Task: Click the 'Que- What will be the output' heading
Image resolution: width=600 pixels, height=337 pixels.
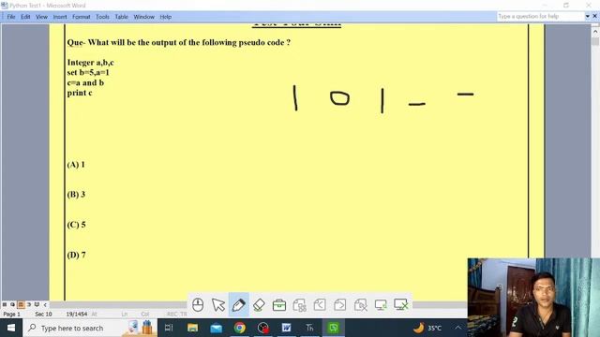Action: click(179, 42)
